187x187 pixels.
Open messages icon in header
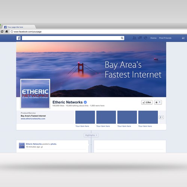pos(140,38)
